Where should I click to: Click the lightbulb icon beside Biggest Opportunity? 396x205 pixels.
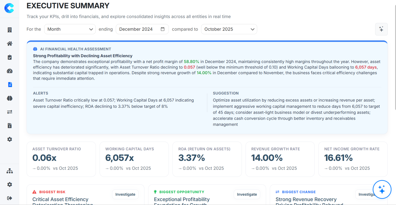pos(156,192)
